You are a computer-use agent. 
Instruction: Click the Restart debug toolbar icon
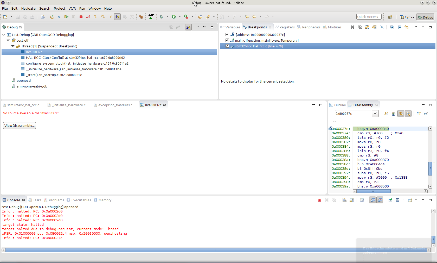[52, 17]
